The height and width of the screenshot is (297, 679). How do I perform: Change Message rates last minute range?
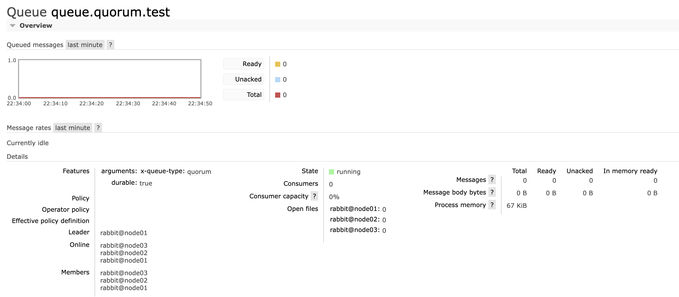[72, 128]
